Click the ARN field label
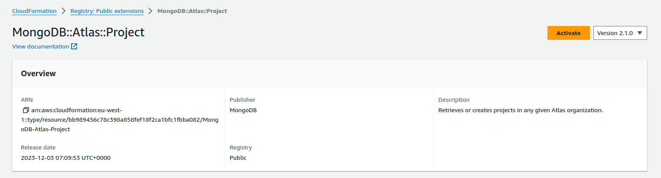 point(26,100)
